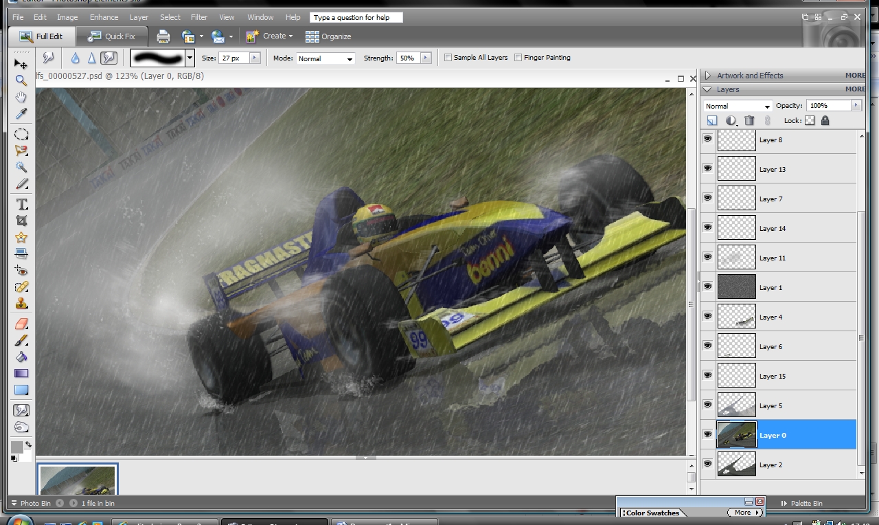The width and height of the screenshot is (879, 525).
Task: Open the brush Size slider arrow
Action: (x=255, y=58)
